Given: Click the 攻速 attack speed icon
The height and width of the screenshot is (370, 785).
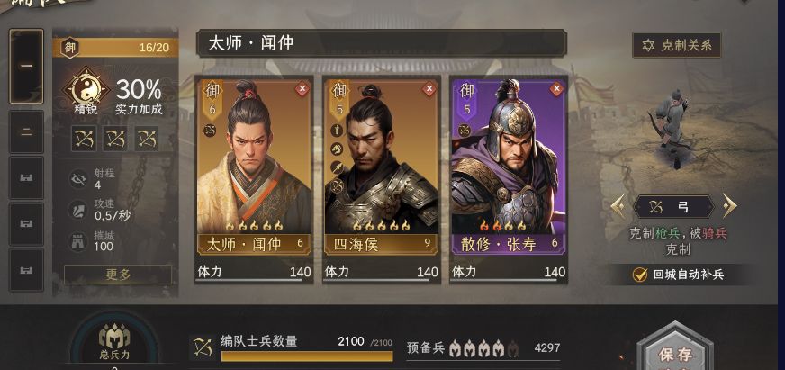Looking at the screenshot, I should tap(78, 211).
